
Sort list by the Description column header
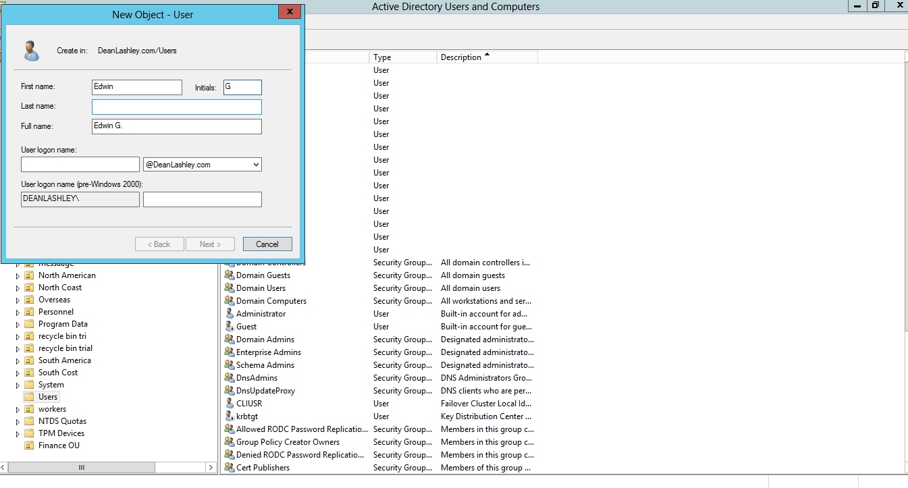coord(486,57)
